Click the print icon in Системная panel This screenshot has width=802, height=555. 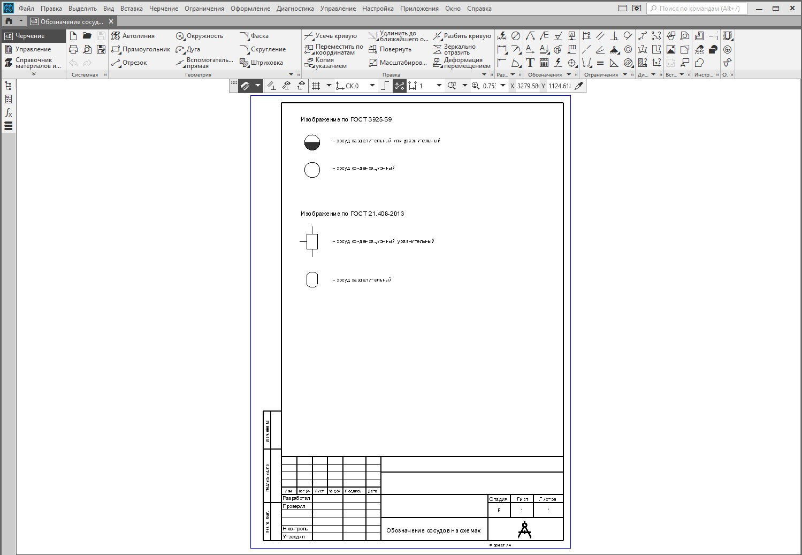[73, 49]
